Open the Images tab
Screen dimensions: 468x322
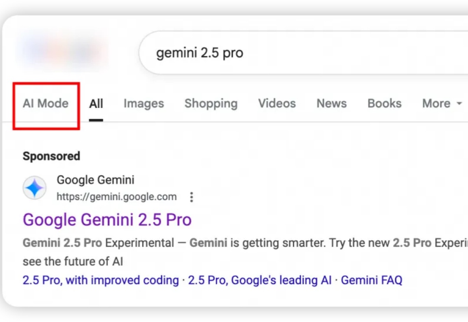(x=144, y=103)
